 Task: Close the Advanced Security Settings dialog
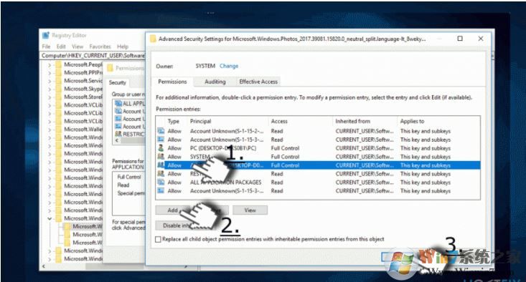point(480,39)
